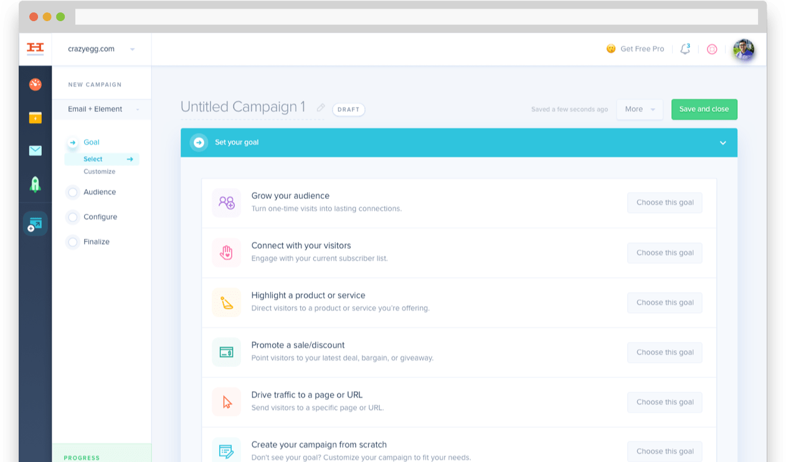The width and height of the screenshot is (786, 462).
Task: Click the Connect with your visitors hand icon
Action: tap(226, 252)
